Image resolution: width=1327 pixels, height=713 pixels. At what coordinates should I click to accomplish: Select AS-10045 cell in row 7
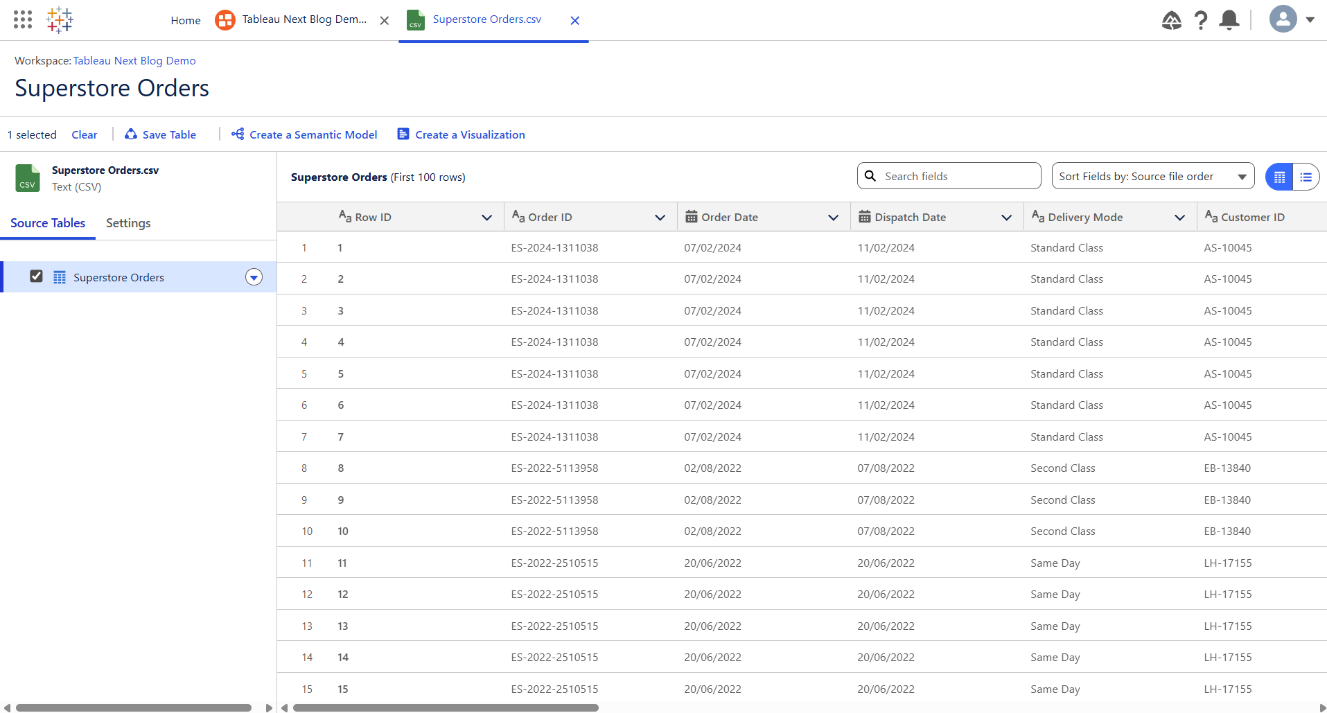[1262, 437]
